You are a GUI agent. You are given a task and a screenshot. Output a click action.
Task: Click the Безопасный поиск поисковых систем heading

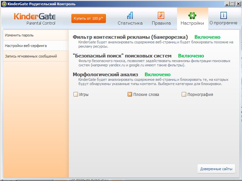[x=122, y=56]
